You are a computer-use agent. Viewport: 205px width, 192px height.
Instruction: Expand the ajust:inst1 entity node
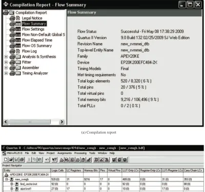point(12,189)
